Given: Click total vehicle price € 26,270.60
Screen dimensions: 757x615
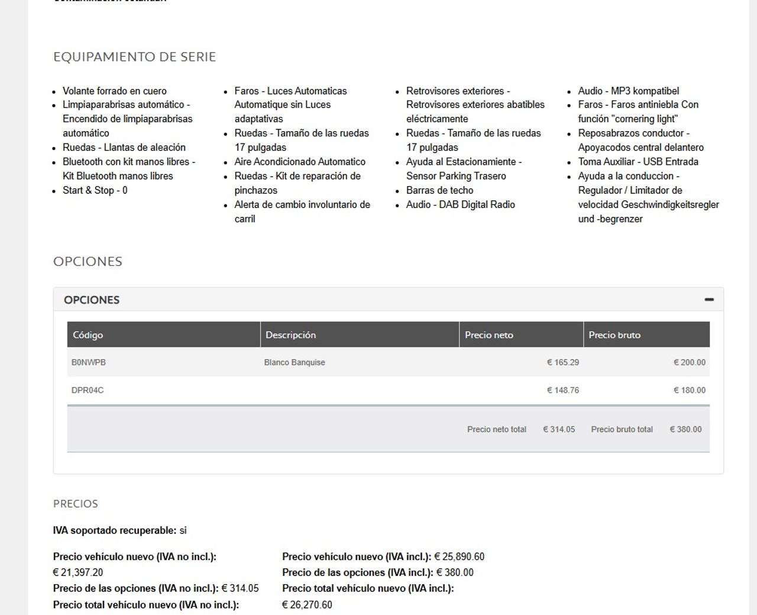Looking at the screenshot, I should coord(307,605).
